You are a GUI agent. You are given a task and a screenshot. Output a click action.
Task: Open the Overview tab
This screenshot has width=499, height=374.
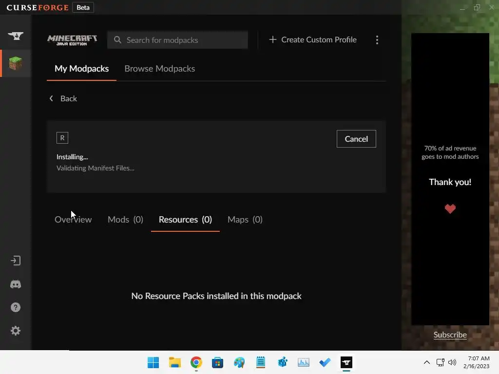coord(73,220)
